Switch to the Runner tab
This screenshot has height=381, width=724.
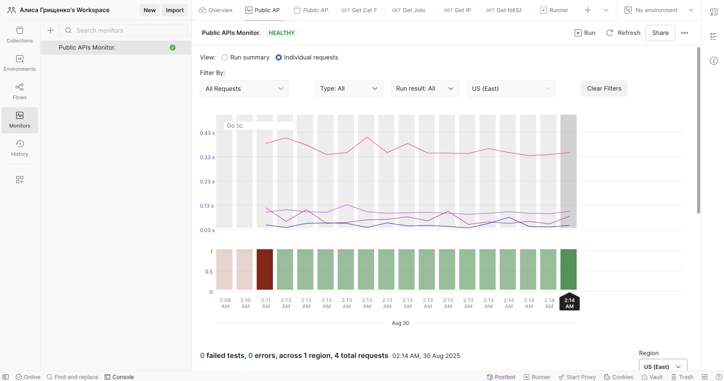click(x=554, y=10)
